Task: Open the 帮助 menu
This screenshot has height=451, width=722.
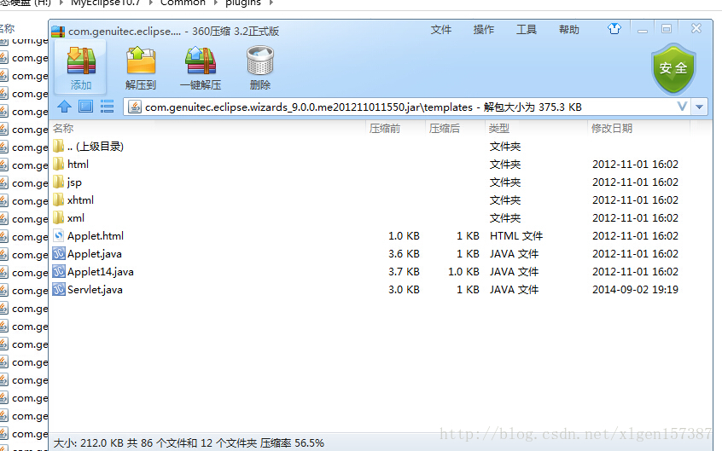Action: click(569, 30)
